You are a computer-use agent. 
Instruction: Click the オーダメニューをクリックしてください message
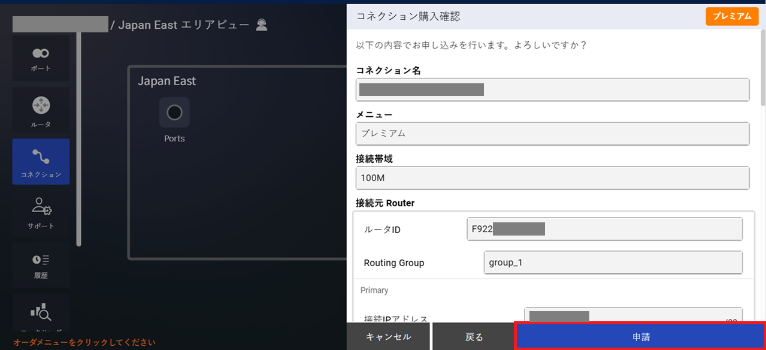pos(84,342)
